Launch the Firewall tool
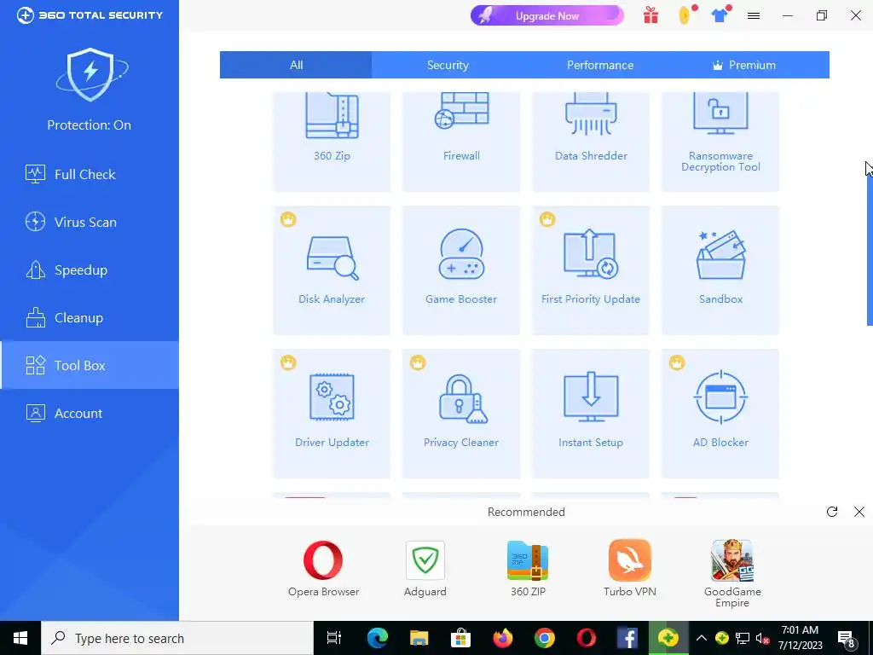The width and height of the screenshot is (873, 655). tap(461, 142)
